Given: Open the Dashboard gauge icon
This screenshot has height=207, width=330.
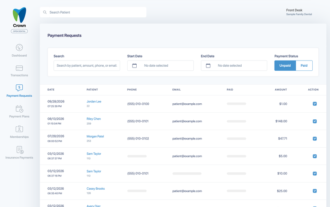Looking at the screenshot, I should tap(19, 47).
